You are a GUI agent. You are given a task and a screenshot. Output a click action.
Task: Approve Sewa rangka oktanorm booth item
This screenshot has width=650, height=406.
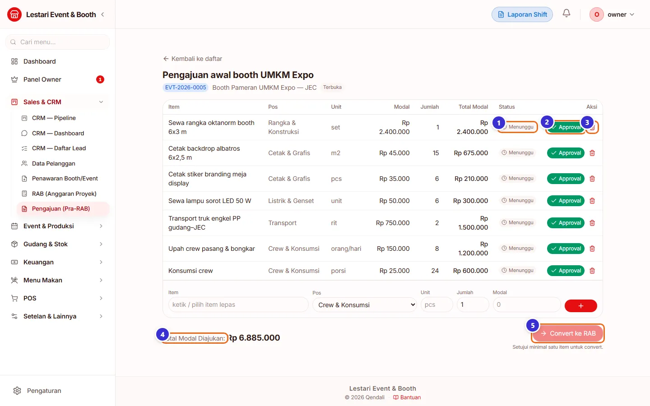tap(566, 127)
